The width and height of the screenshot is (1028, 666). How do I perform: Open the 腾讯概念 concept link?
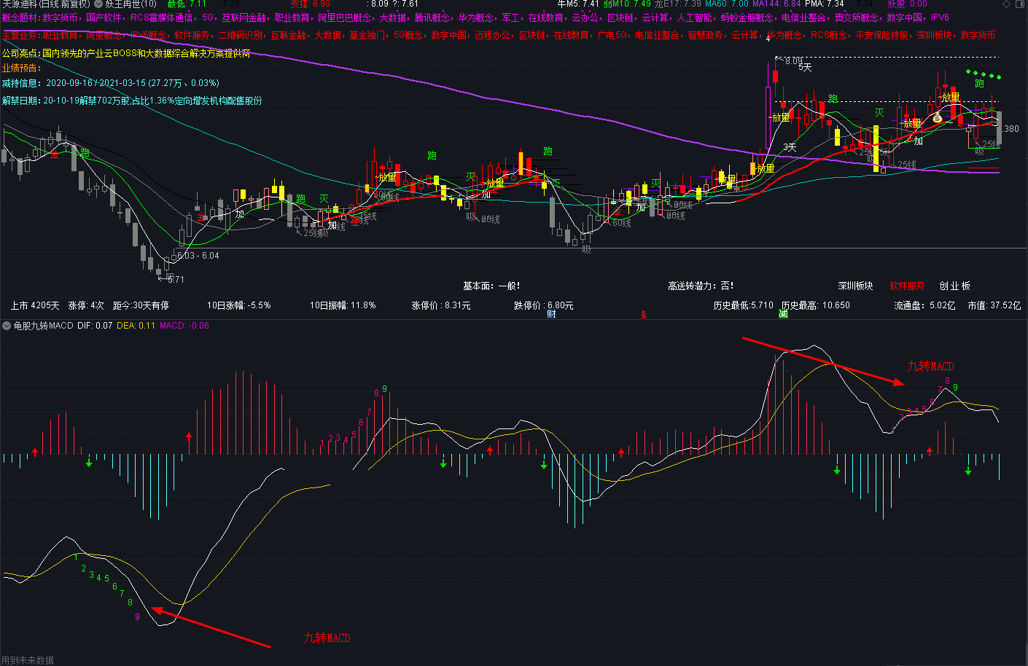point(432,17)
